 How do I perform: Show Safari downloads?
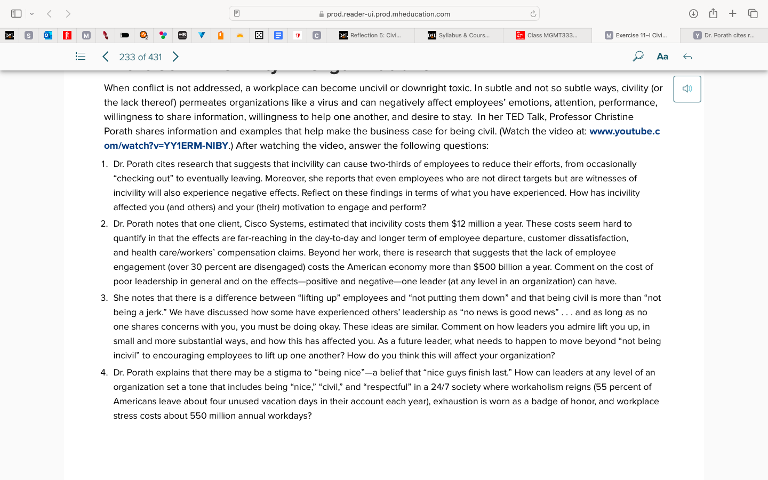point(693,14)
